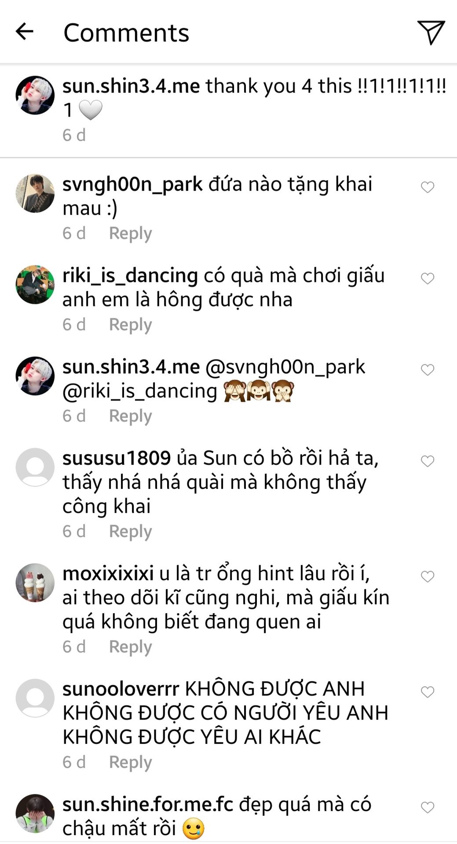This screenshot has height=844, width=457.
Task: Heart the comment with three monkey emojis
Action: click(x=428, y=370)
